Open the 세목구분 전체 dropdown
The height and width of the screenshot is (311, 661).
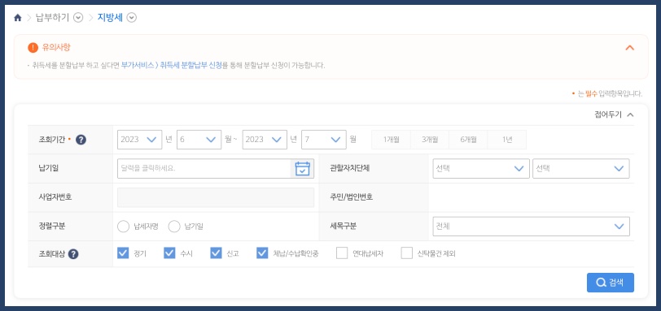point(531,227)
